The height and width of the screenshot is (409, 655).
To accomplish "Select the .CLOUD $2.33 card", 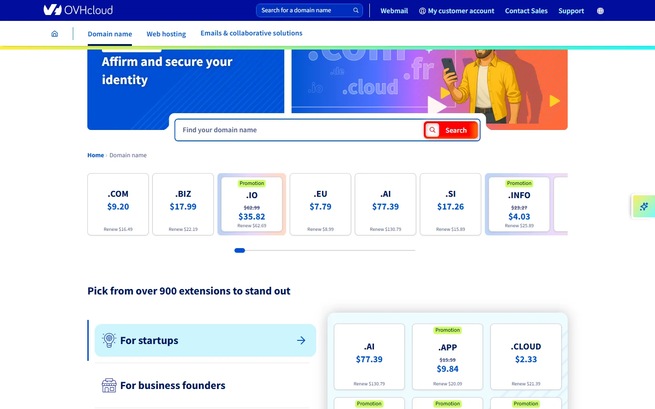I will pyautogui.click(x=526, y=357).
